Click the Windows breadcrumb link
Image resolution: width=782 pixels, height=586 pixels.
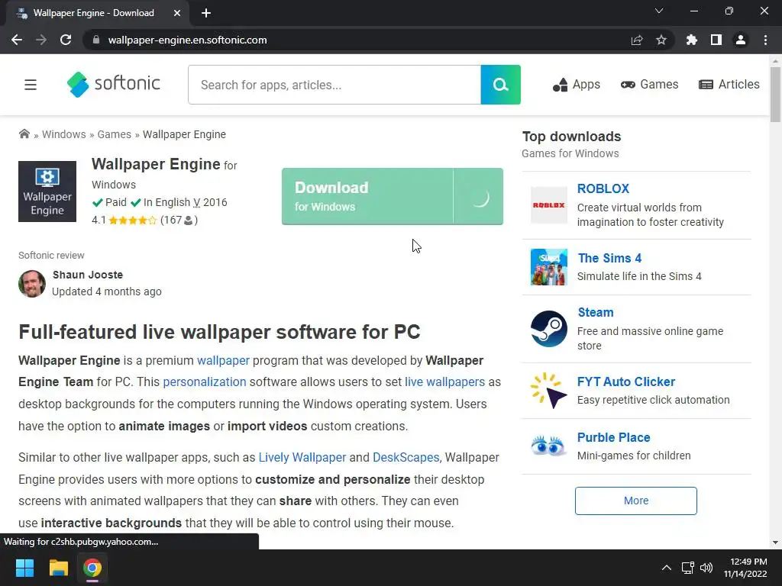click(64, 134)
